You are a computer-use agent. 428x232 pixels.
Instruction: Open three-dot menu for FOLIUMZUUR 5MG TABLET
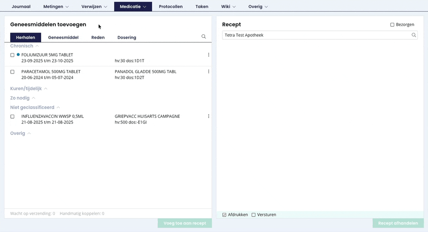tap(209, 55)
